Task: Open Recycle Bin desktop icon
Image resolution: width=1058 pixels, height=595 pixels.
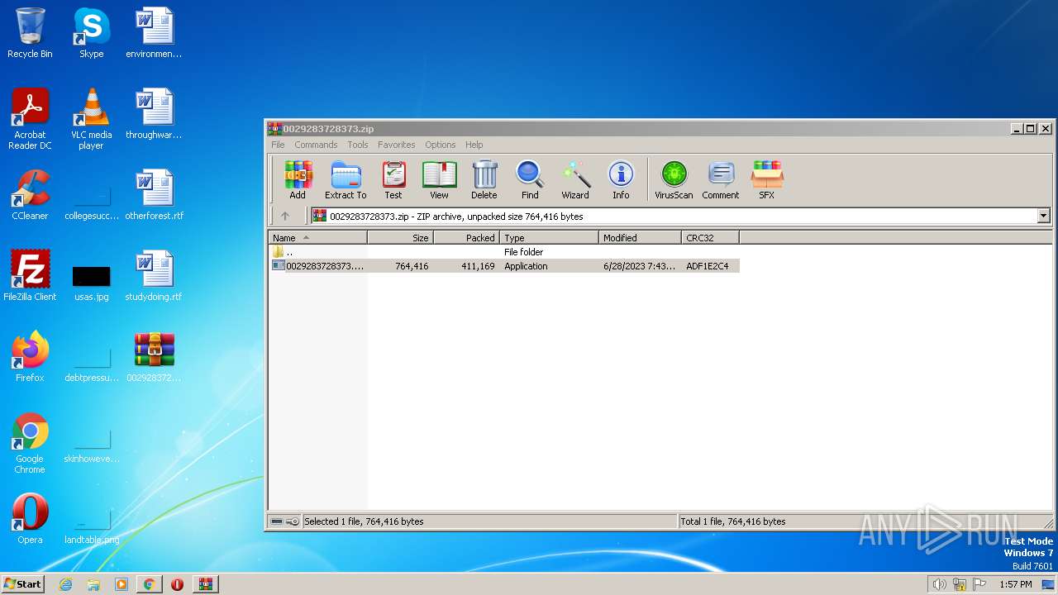Action: (x=30, y=35)
